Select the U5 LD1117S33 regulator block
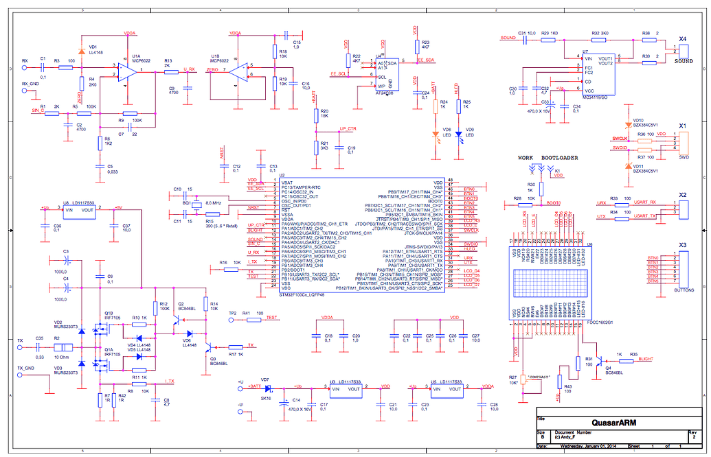 click(447, 391)
